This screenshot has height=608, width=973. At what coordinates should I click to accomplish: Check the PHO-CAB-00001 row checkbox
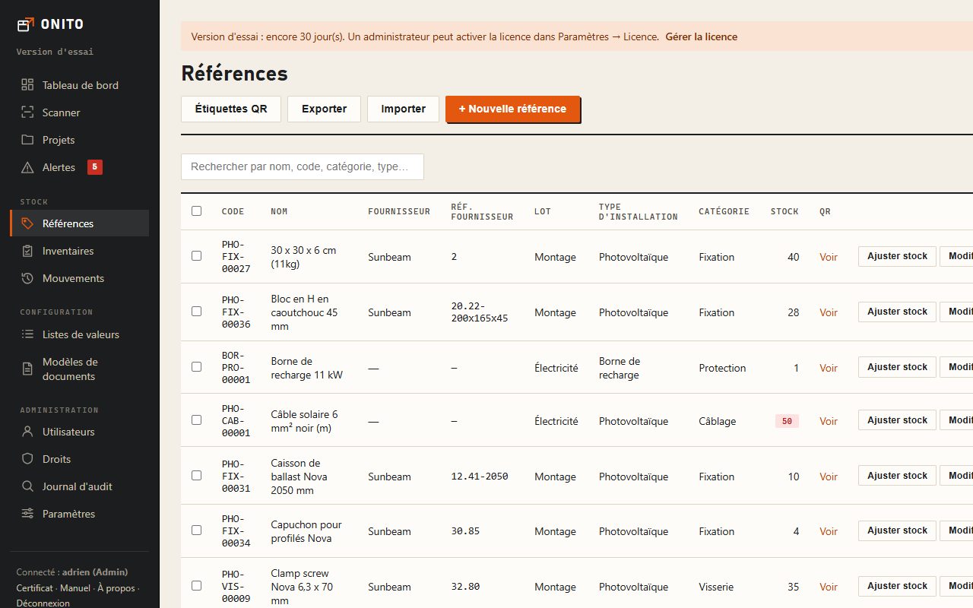pos(197,420)
